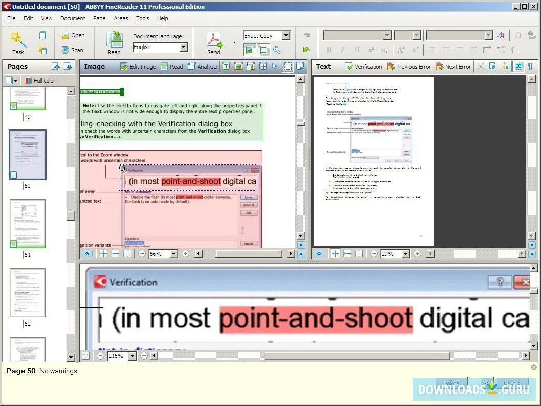Select the draw Background Picture area tool
Image resolution: width=541 pixels, height=406 pixels.
[x=251, y=67]
